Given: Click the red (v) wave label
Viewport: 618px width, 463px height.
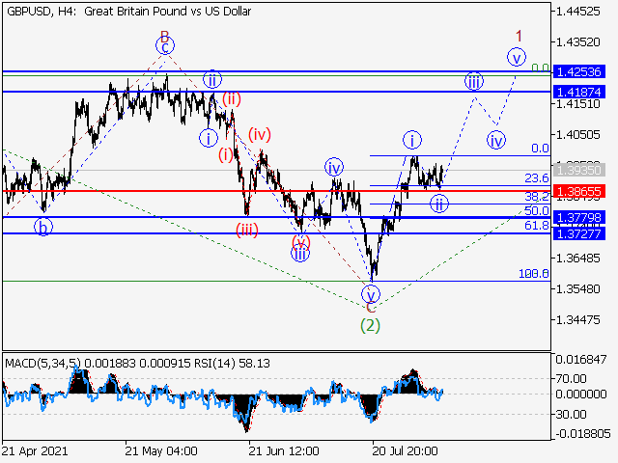Looking at the screenshot, I should click(301, 241).
